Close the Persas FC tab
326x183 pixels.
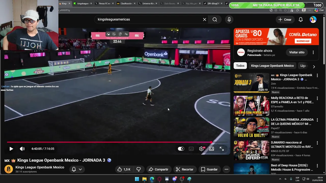(113, 4)
